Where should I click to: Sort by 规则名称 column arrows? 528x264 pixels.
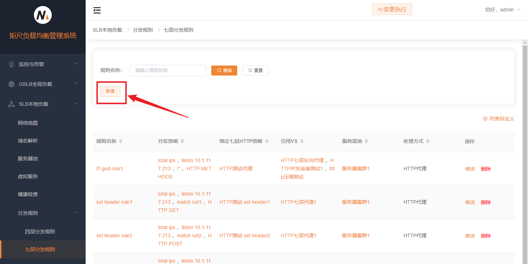click(x=121, y=141)
